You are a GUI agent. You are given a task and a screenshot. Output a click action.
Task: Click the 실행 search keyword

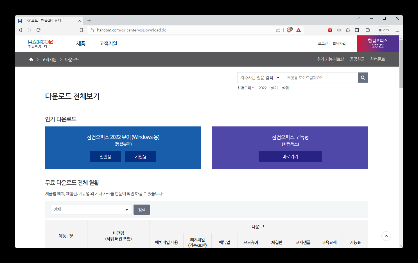coord(285,88)
